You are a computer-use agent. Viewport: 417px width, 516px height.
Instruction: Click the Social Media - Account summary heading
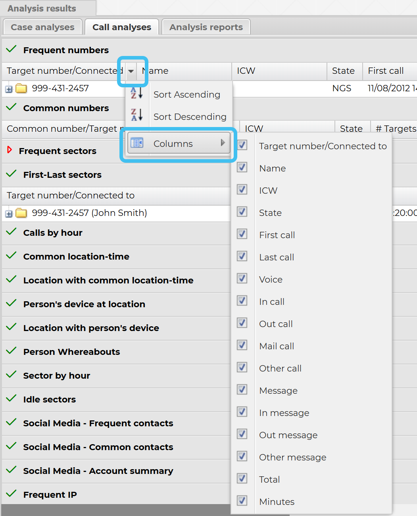98,471
